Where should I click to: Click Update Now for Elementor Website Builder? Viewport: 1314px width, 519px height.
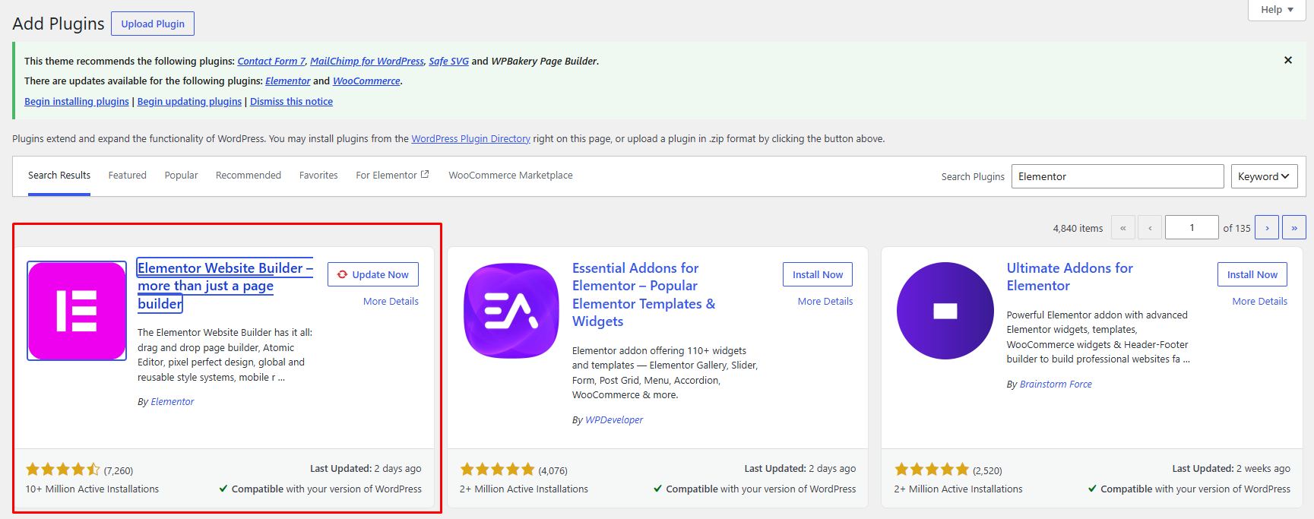click(373, 274)
